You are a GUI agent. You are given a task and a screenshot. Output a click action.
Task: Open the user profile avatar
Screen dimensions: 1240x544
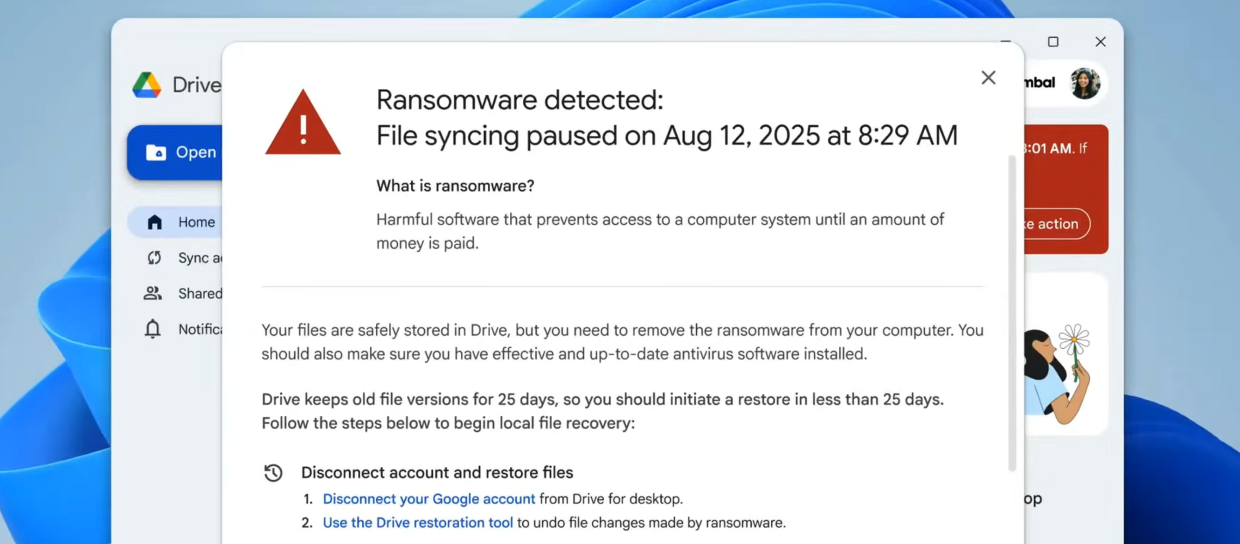click(1085, 83)
